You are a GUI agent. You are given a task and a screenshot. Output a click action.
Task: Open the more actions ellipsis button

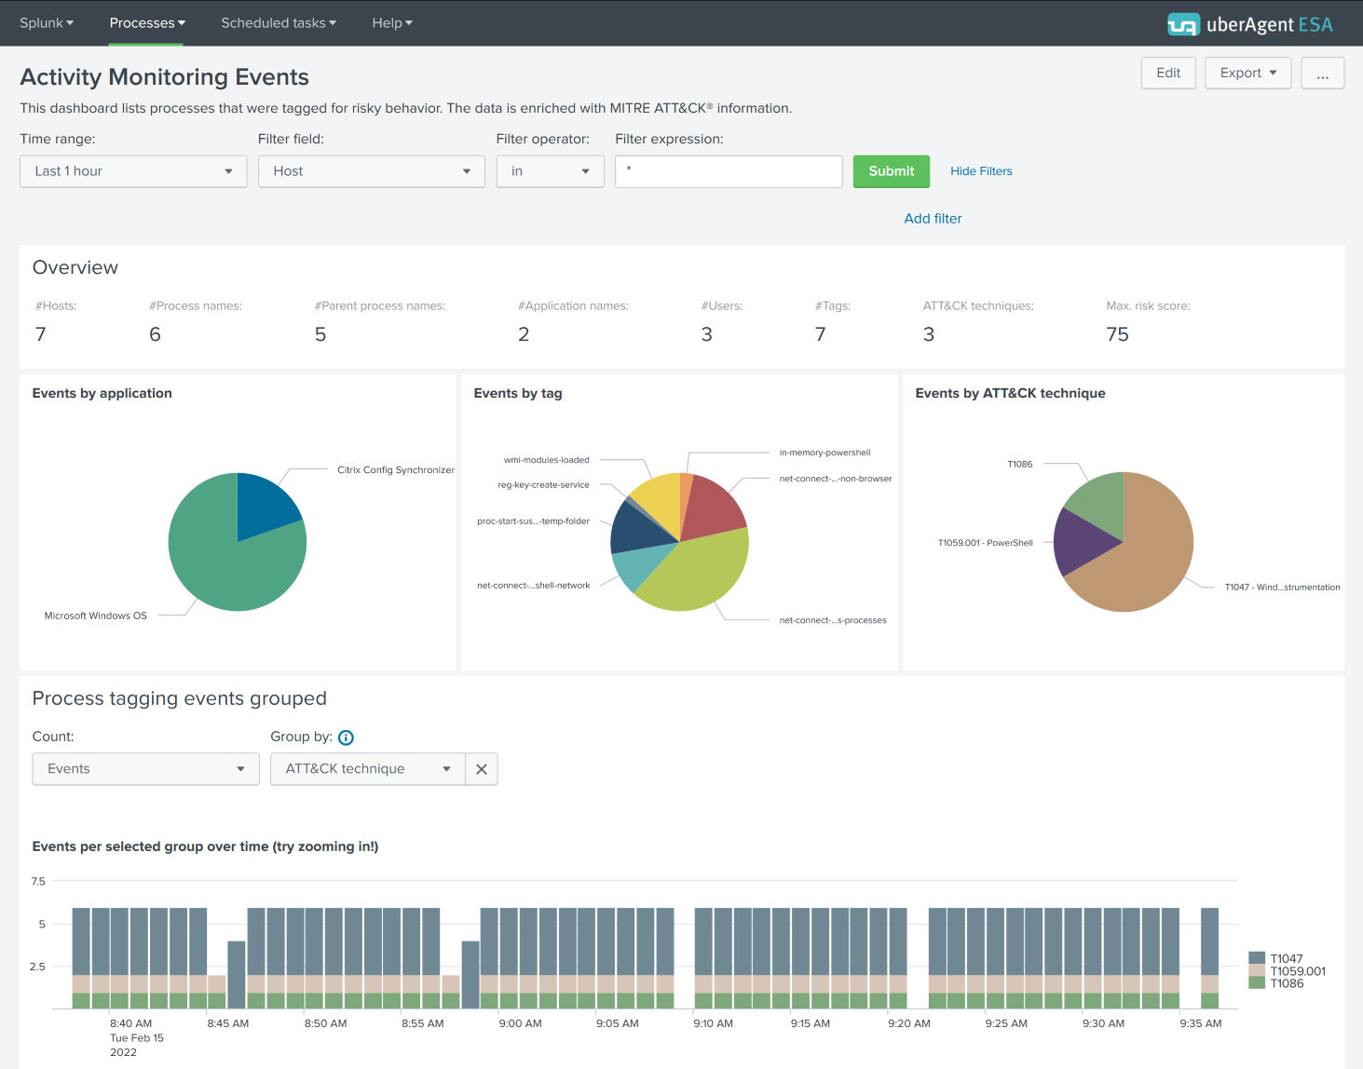click(x=1323, y=73)
